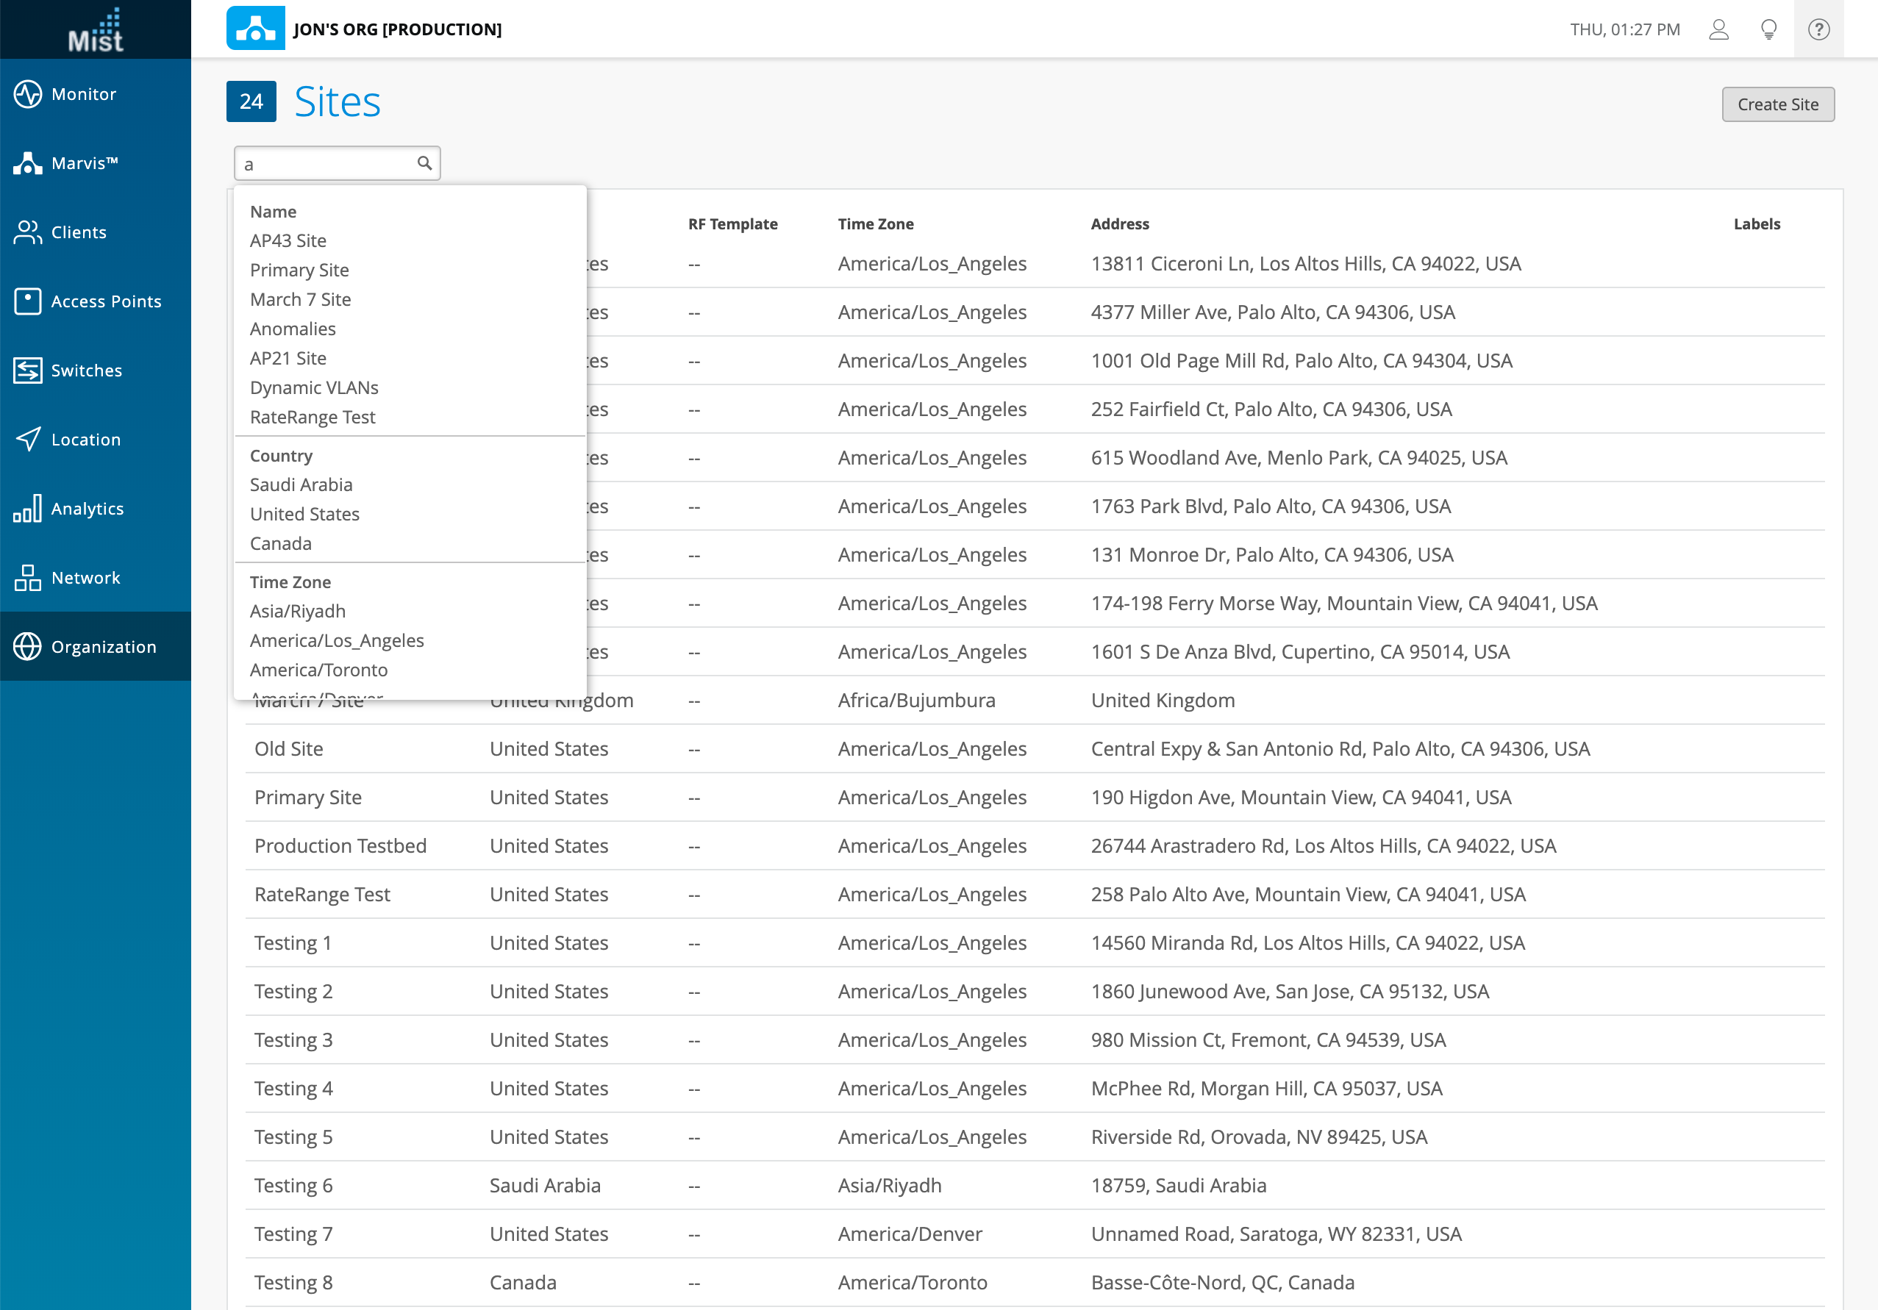Click inside the sites search field
Screen dimensions: 1878x1310
(x=327, y=162)
